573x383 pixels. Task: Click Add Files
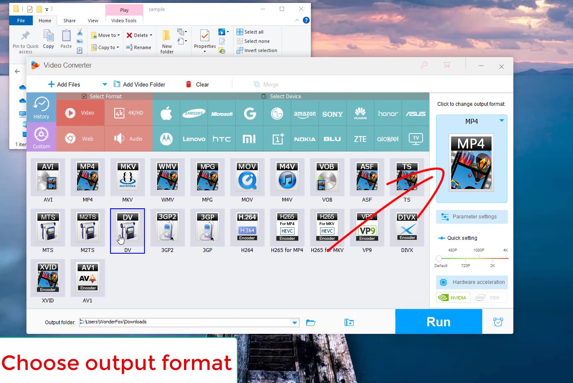[64, 84]
